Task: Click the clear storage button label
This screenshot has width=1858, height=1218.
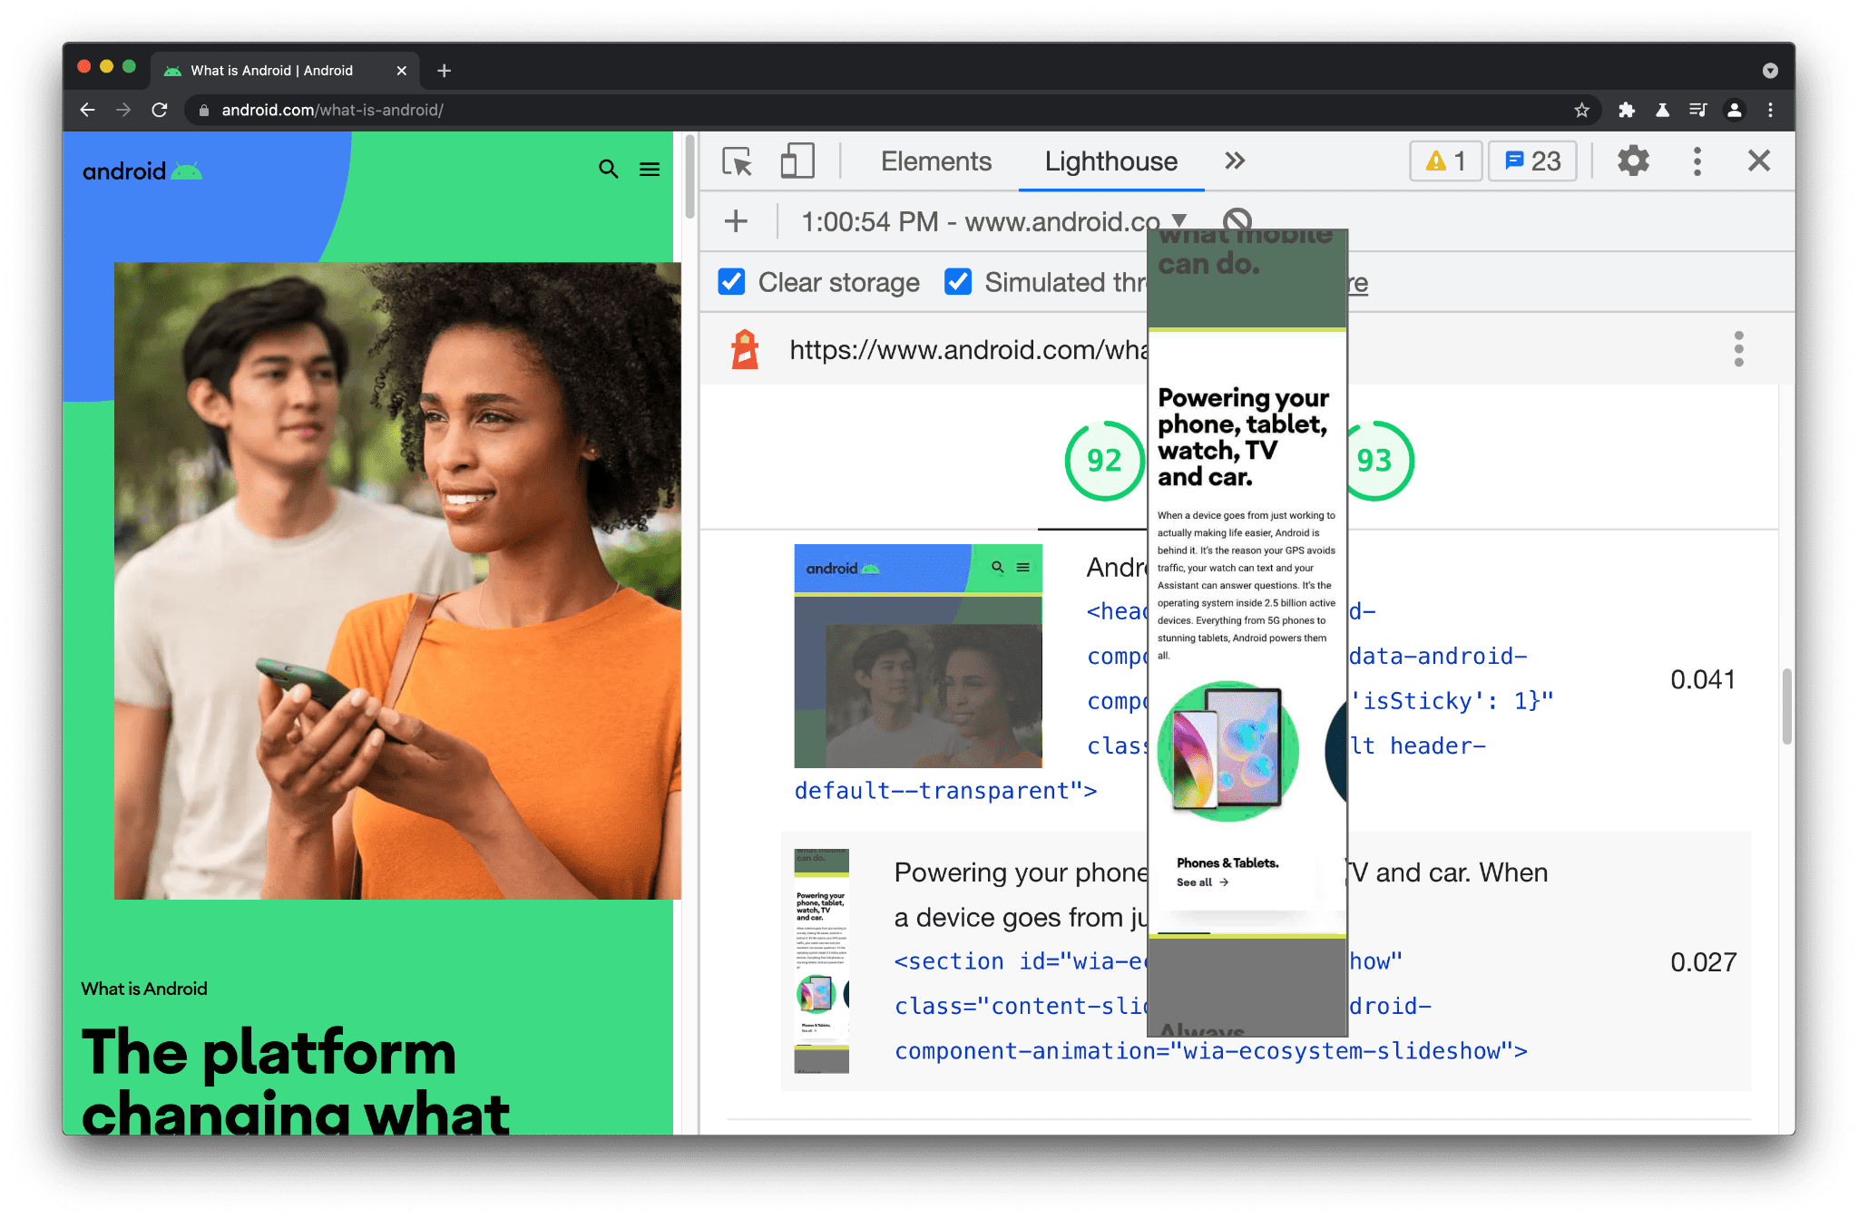Action: tap(832, 281)
